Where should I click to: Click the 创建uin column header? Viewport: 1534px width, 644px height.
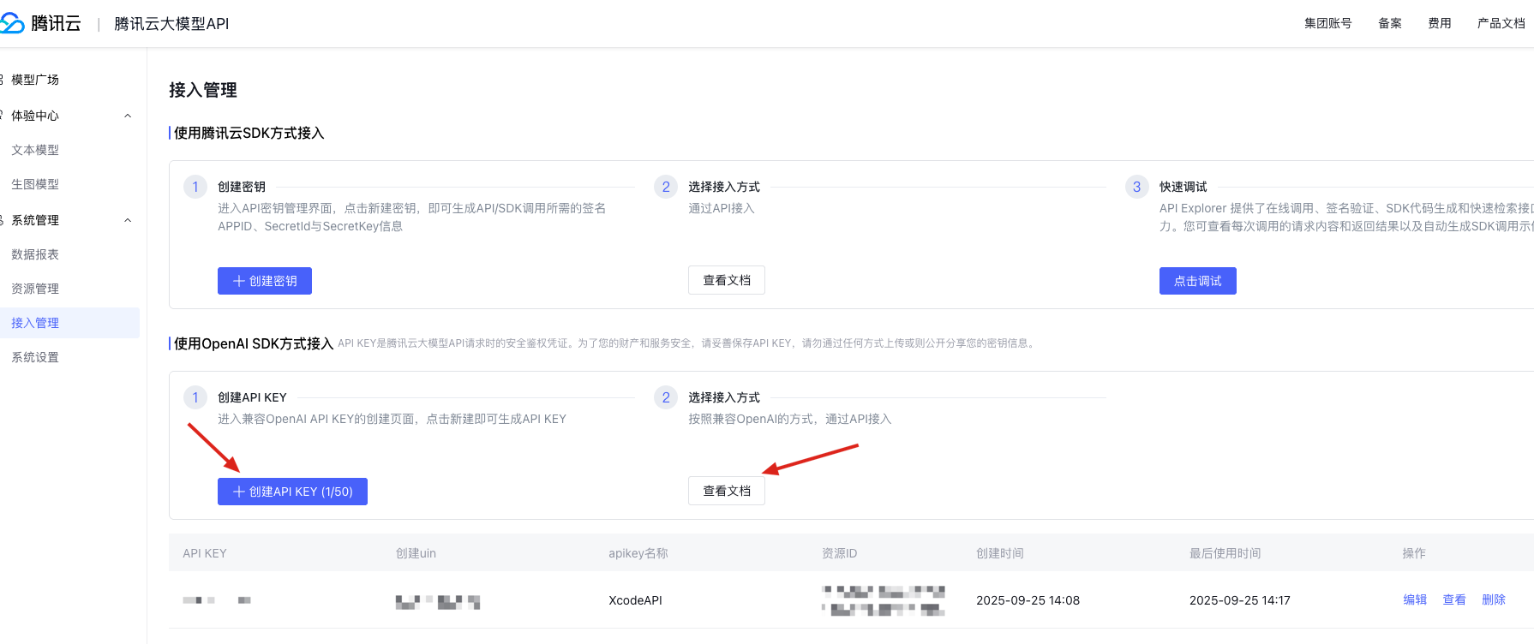416,553
